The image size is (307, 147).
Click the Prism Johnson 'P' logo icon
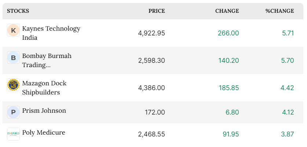(x=13, y=112)
